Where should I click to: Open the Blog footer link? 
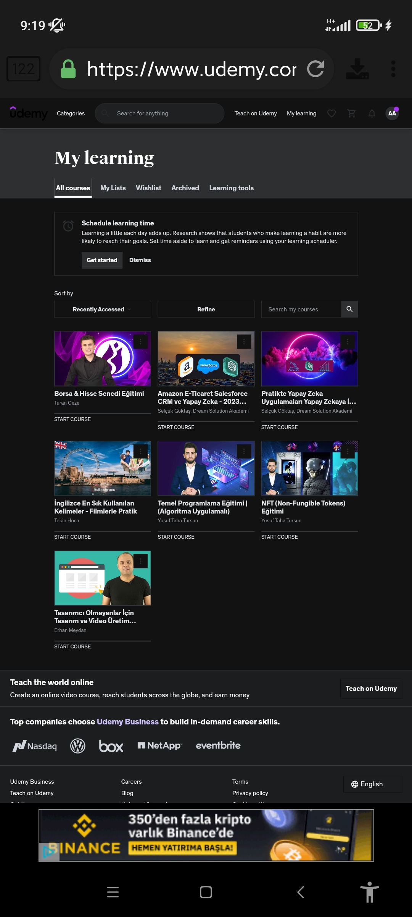tap(127, 793)
